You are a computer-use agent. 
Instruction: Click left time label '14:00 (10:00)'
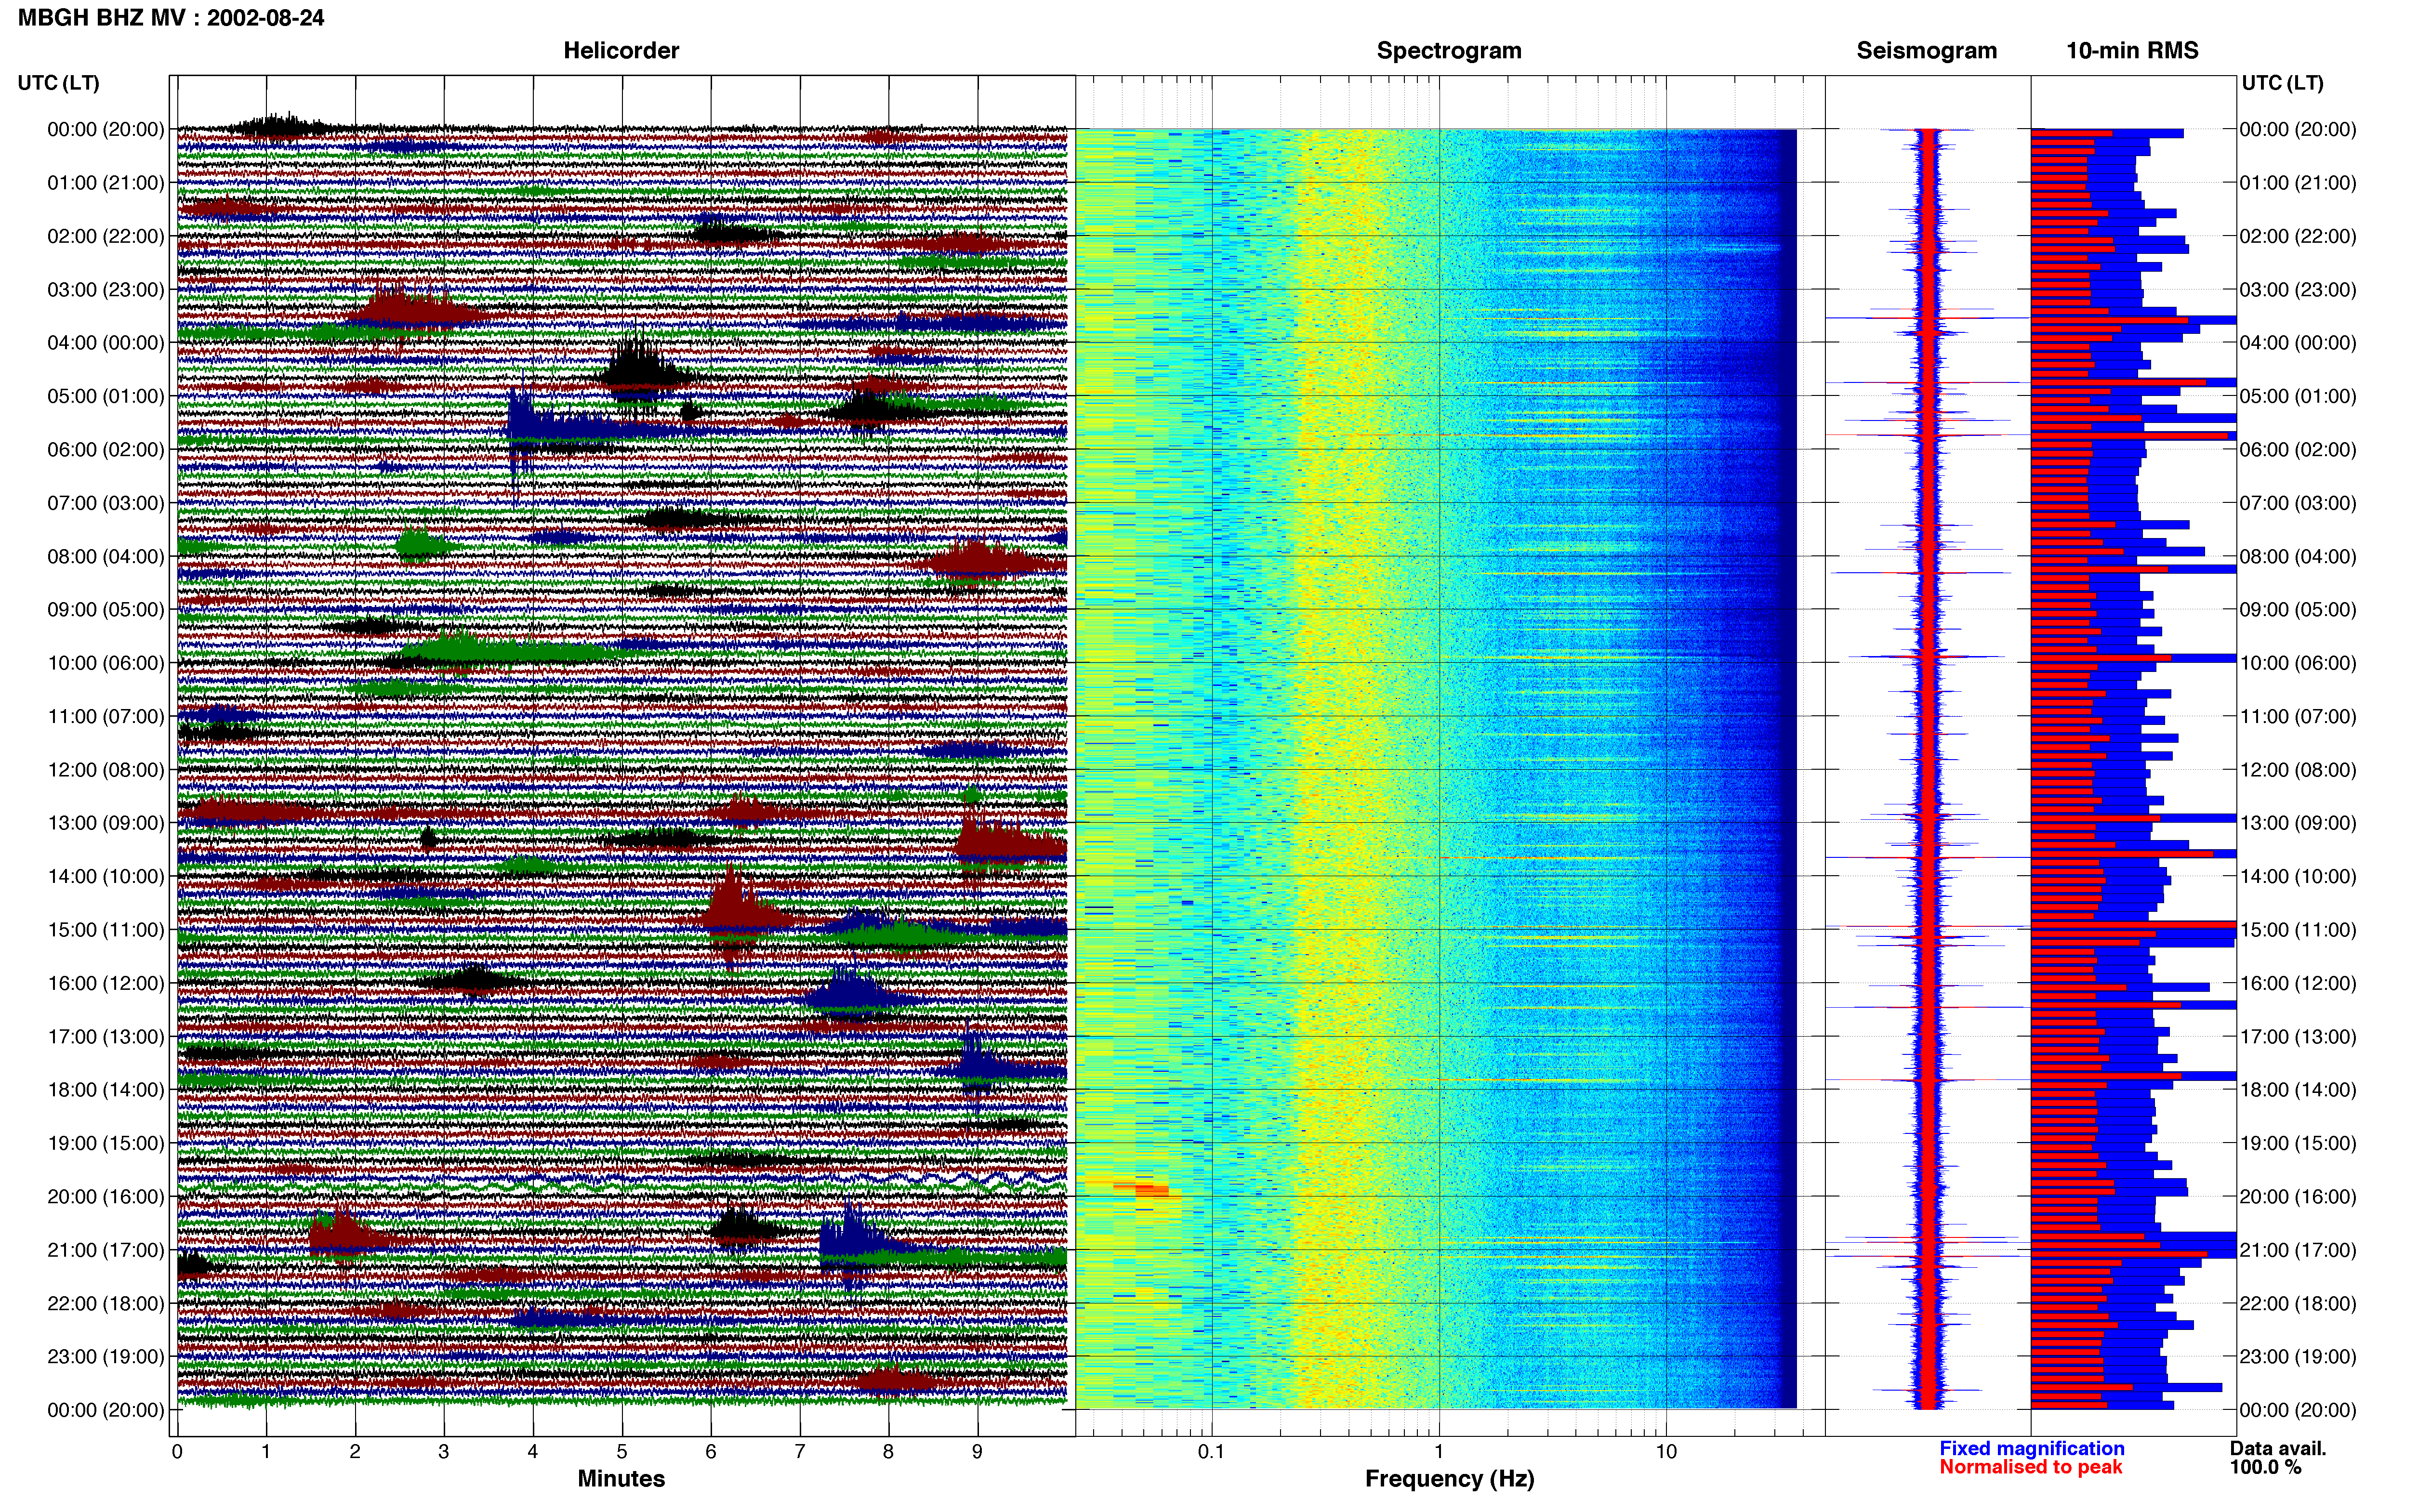tap(106, 876)
